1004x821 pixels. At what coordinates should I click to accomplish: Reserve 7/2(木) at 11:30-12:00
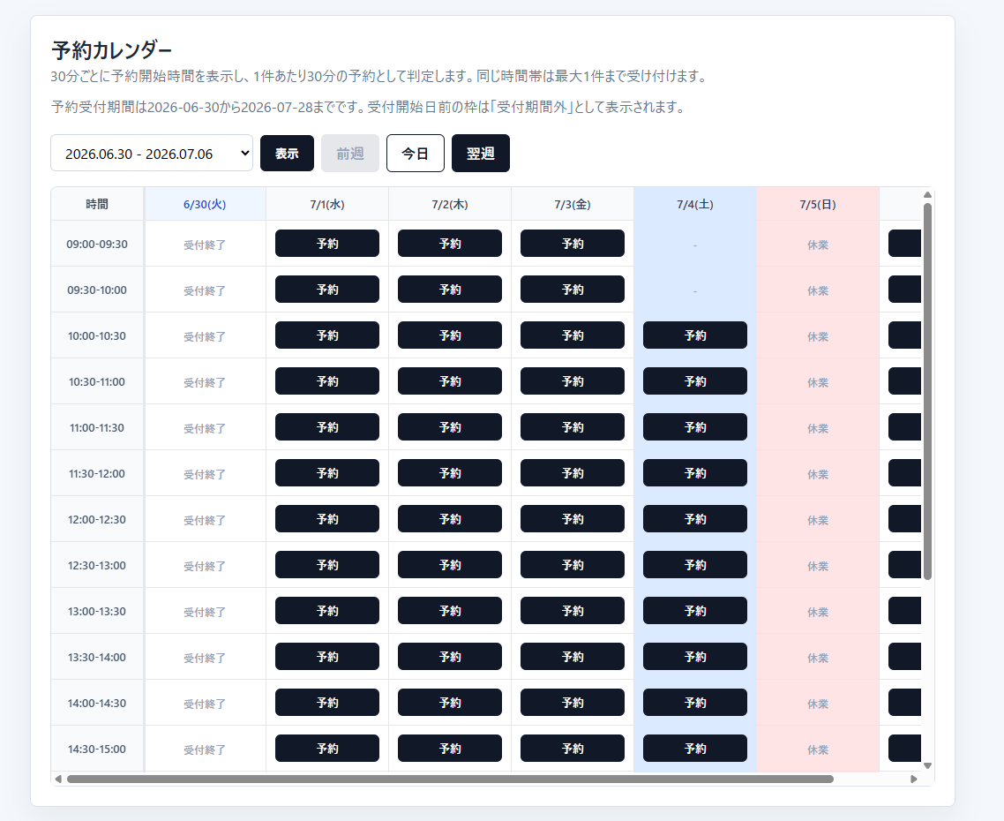pyautogui.click(x=449, y=473)
